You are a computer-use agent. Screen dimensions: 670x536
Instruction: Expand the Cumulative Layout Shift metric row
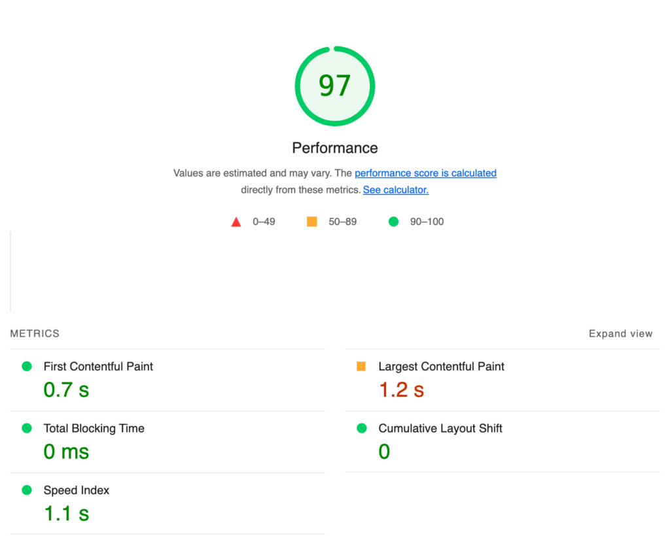click(x=440, y=428)
